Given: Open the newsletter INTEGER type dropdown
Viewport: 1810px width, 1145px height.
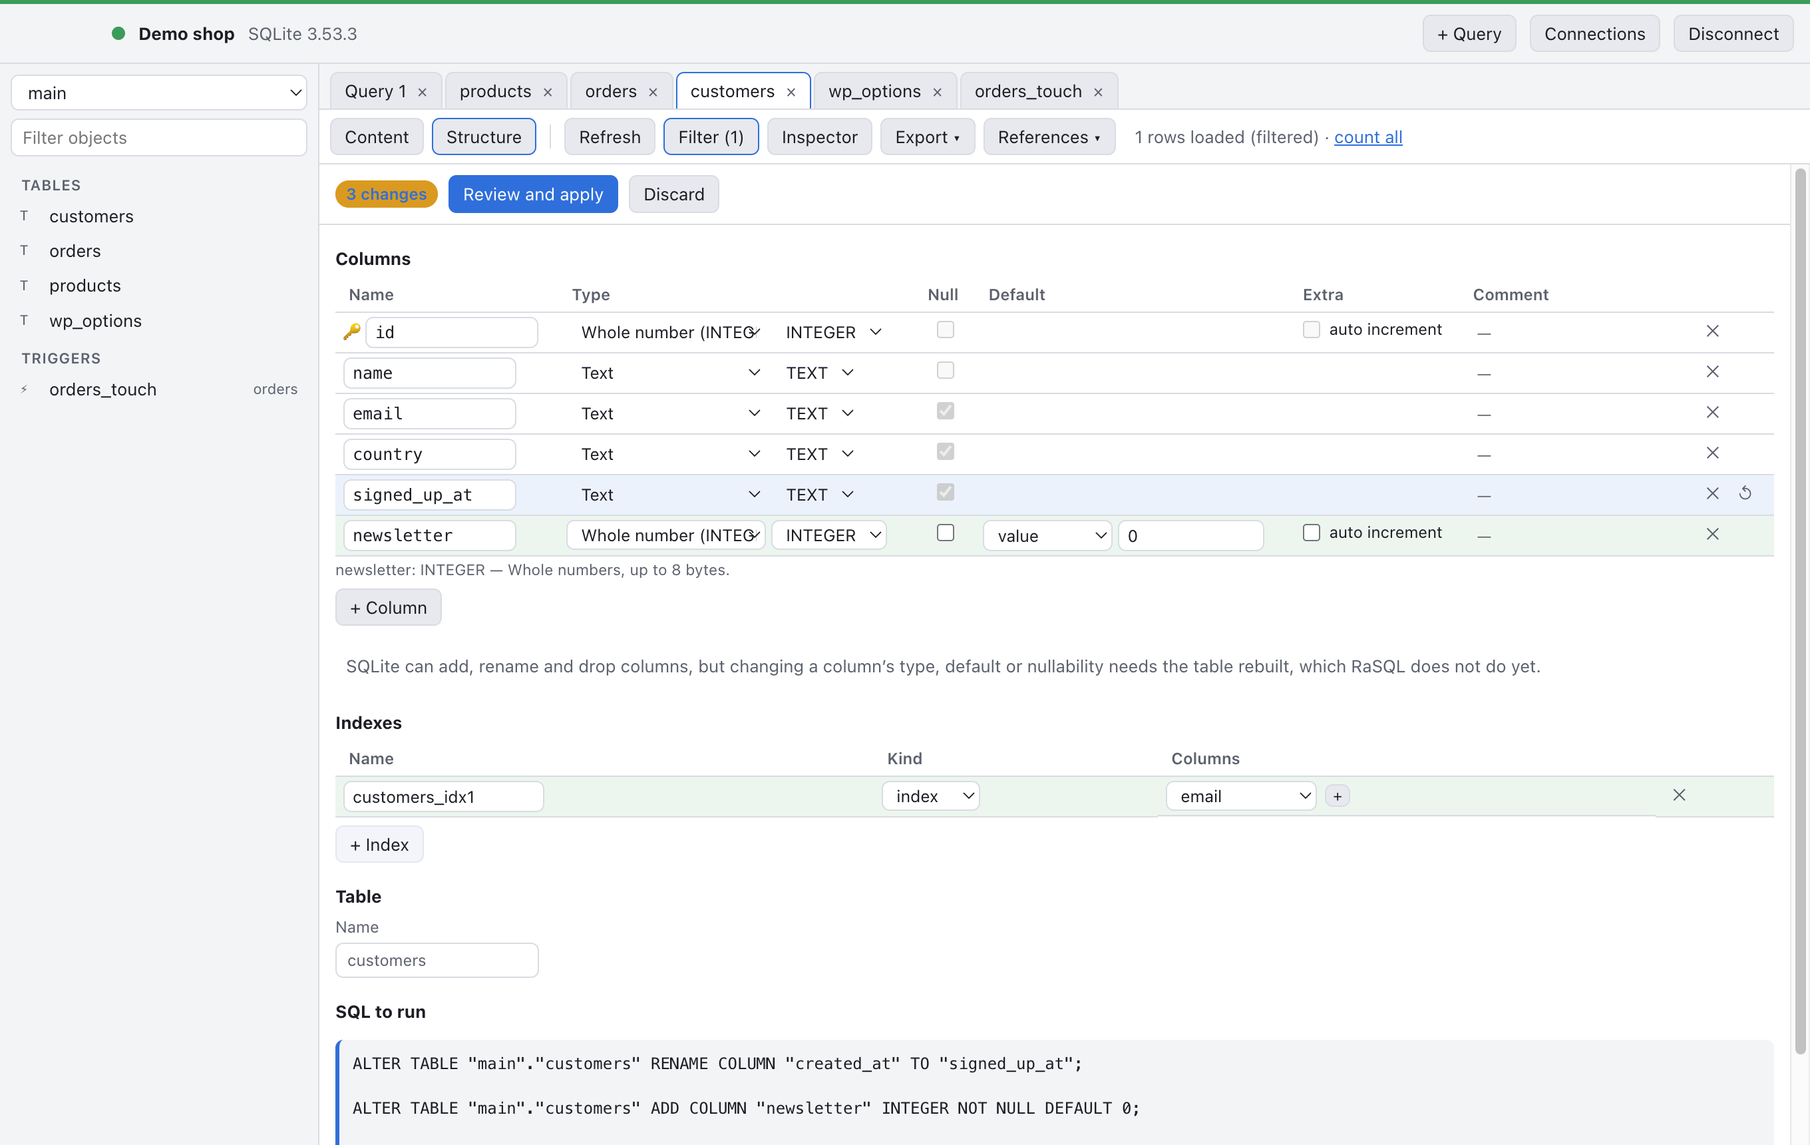Looking at the screenshot, I should [x=829, y=536].
